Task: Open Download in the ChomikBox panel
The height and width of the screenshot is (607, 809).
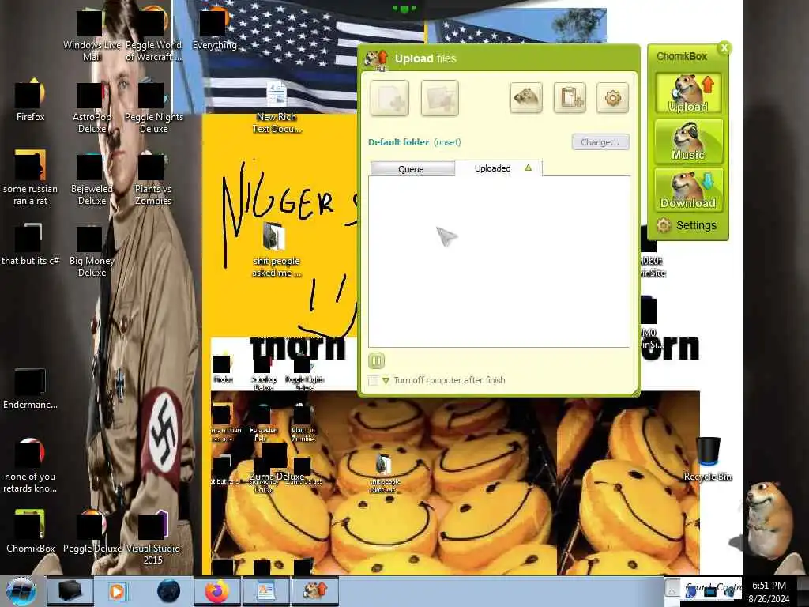Action: 688,190
